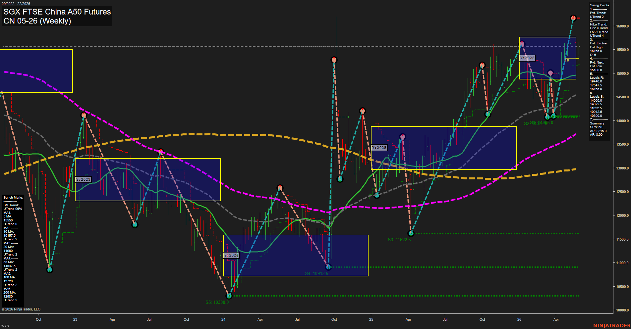Select the swing low pivot marker near October 2022
631x329 pixels.
pyautogui.click(x=50, y=269)
